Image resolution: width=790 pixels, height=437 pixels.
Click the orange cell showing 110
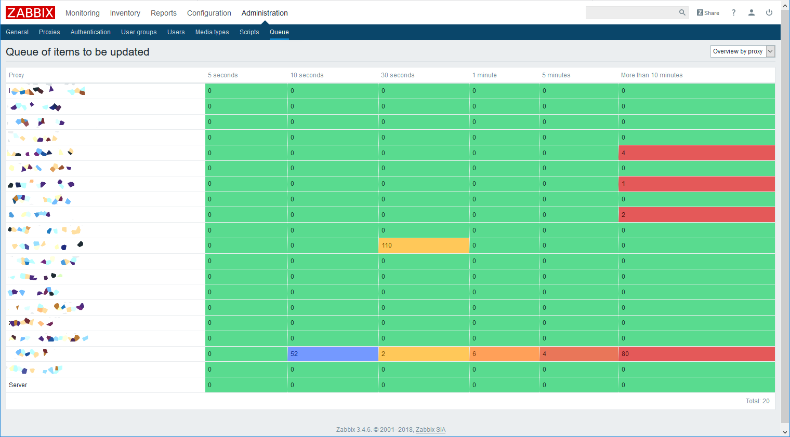pyautogui.click(x=424, y=245)
